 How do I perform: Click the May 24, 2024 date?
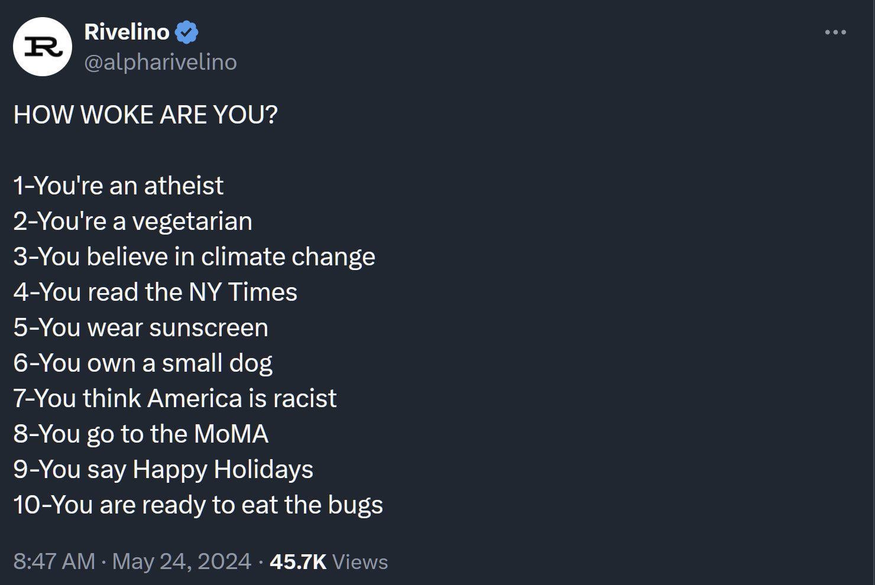(x=182, y=561)
